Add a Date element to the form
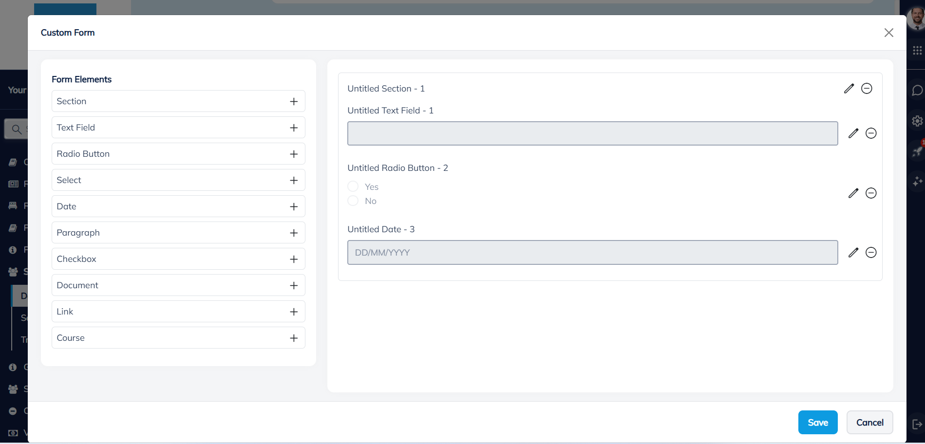 click(294, 206)
